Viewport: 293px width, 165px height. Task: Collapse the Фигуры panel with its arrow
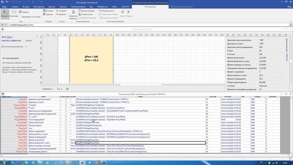pyautogui.click(x=37, y=37)
